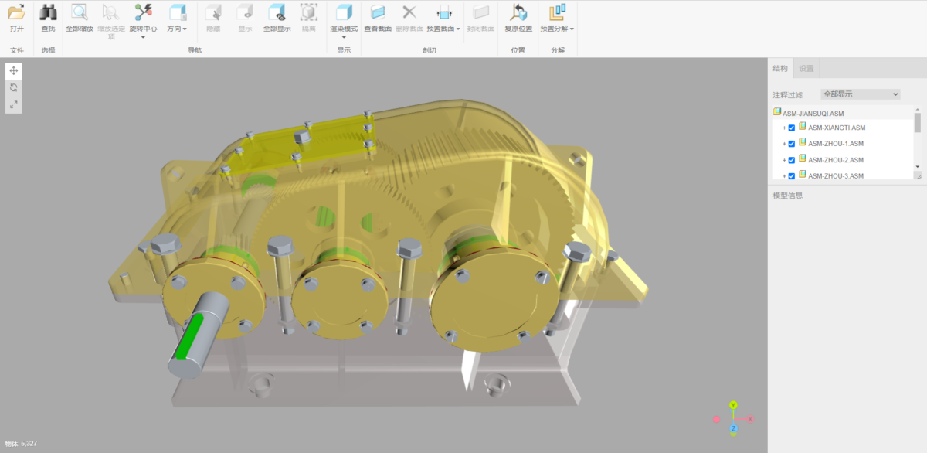The height and width of the screenshot is (453, 927).
Task: Select the 全部缩放 zoom-all tool
Action: [79, 13]
